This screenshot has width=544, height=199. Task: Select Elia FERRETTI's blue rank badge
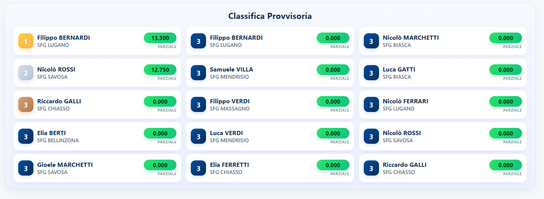(198, 168)
